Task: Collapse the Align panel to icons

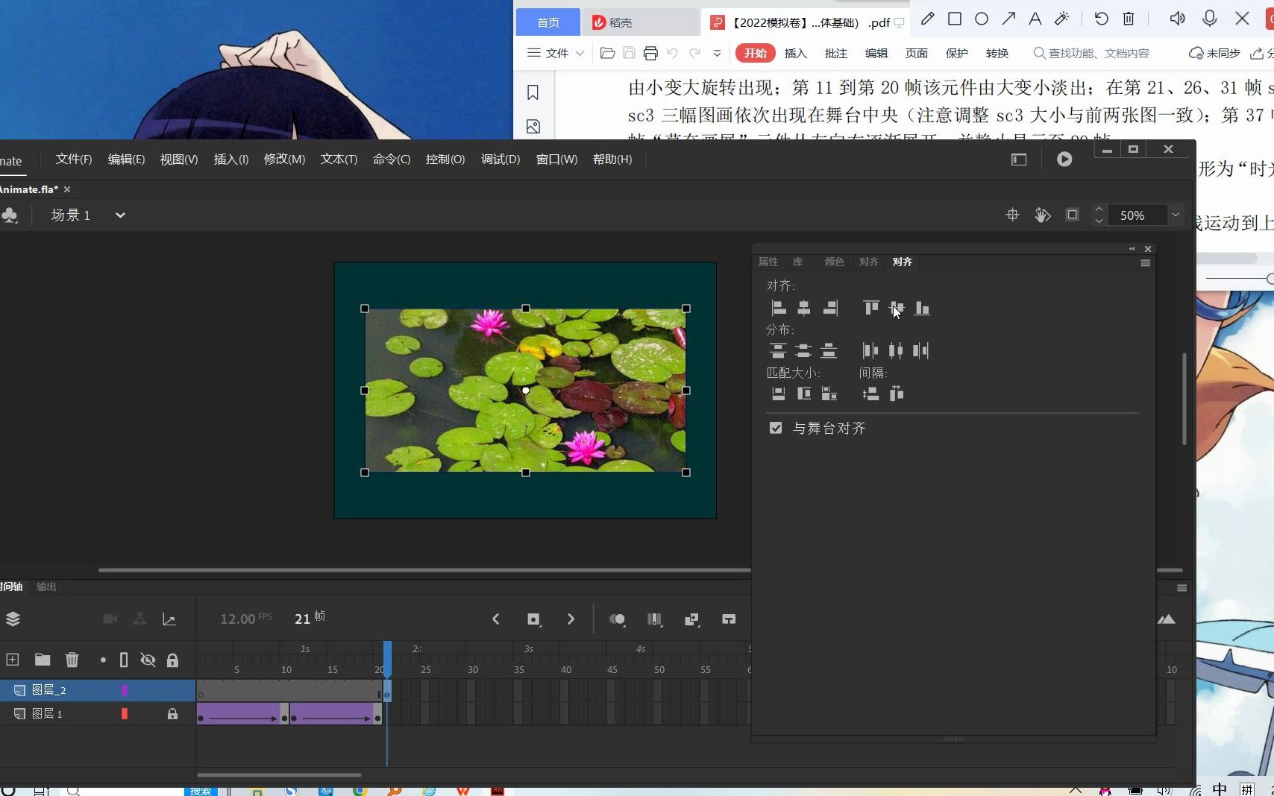Action: (1132, 249)
